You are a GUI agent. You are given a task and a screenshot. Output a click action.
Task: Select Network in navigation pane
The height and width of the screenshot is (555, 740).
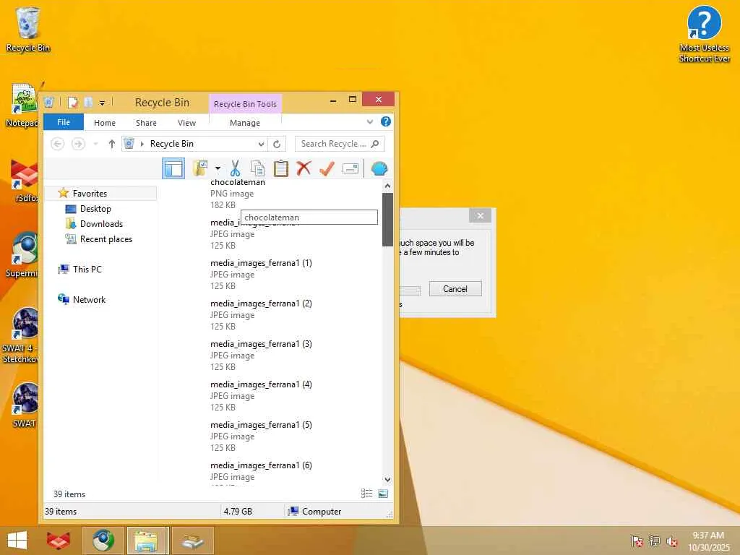click(x=89, y=300)
